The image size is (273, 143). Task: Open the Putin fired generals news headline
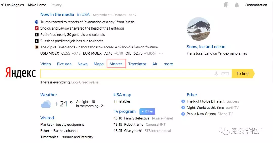coord(73,35)
